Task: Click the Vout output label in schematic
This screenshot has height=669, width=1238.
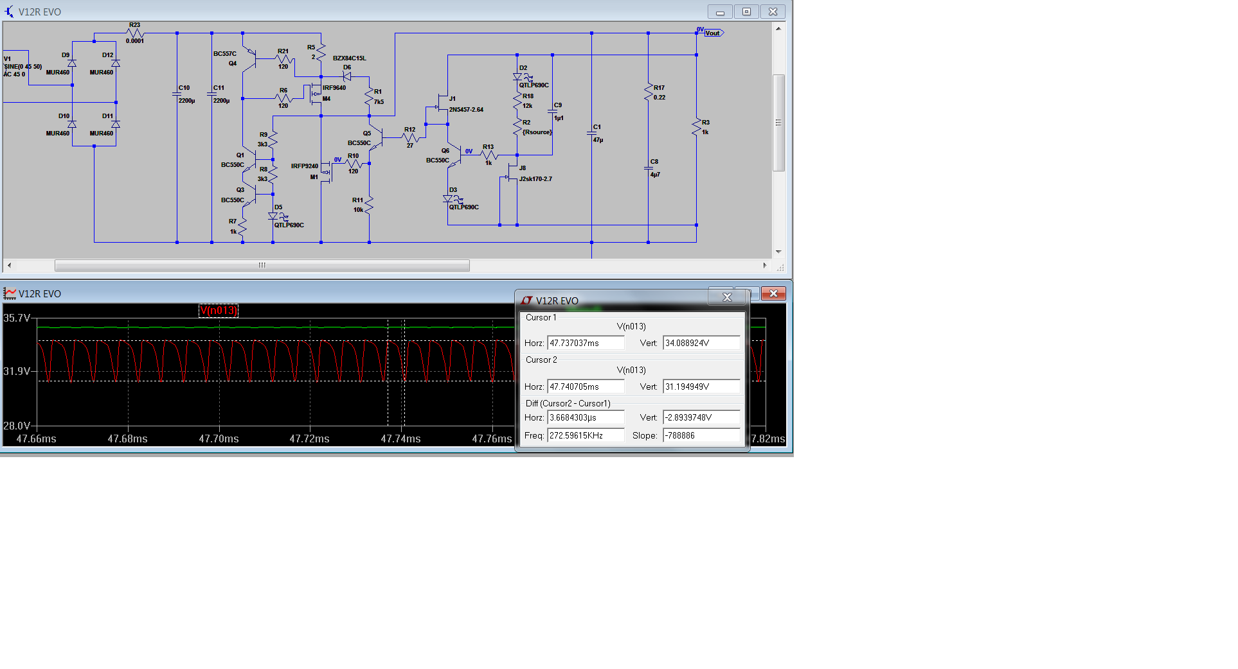Action: (x=713, y=33)
